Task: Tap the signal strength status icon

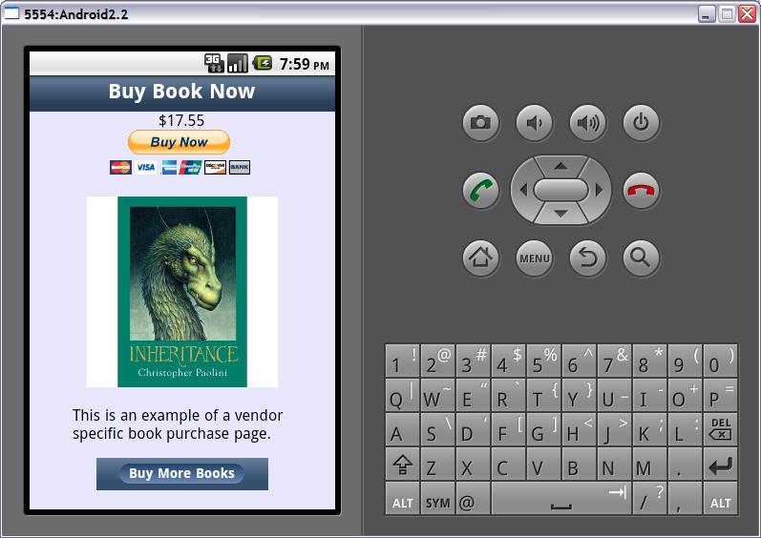Action: [x=238, y=64]
